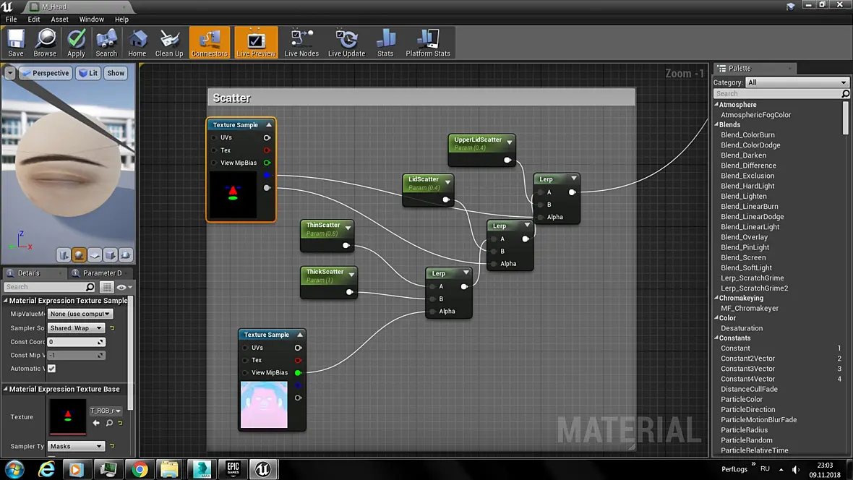853x480 pixels.
Task: Open the T_RGB texture asset dropdown
Action: [x=106, y=411]
